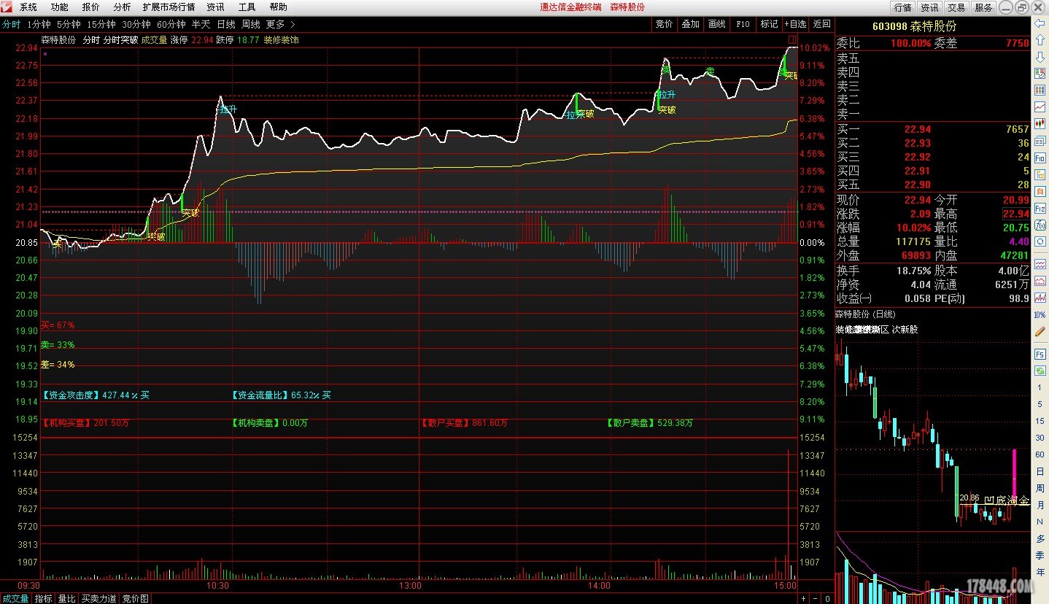Click the Tongdaxin app logo icon

click(8, 7)
